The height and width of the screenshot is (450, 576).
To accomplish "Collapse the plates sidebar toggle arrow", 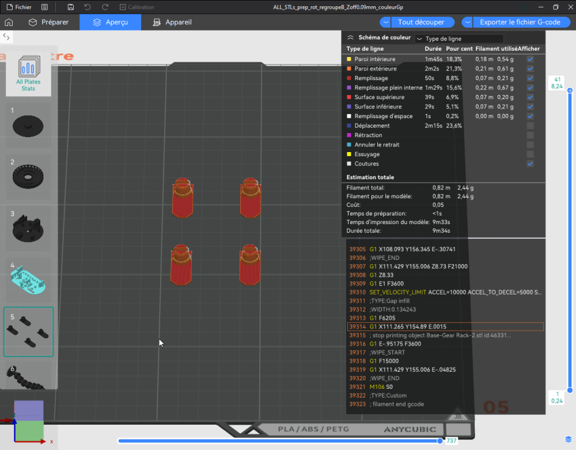I will pos(6,36).
